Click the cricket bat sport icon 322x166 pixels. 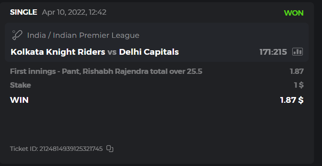17,35
